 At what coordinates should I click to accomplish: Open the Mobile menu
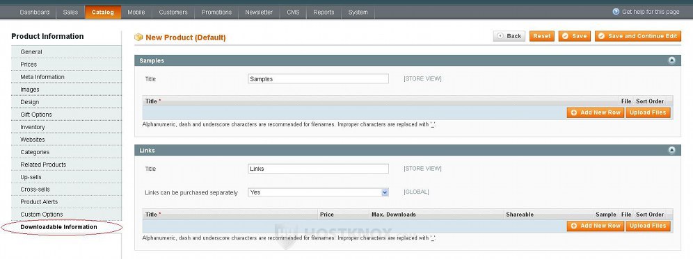click(136, 12)
